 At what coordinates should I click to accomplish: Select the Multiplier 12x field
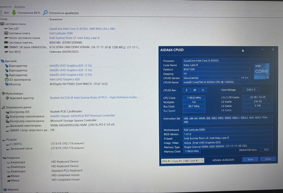pos(194,102)
